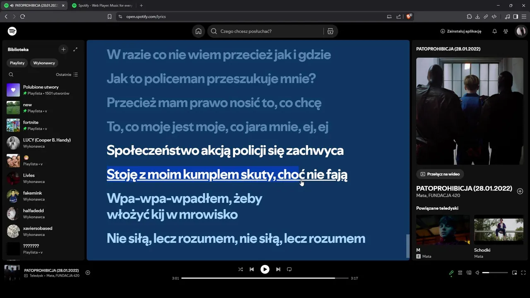Filter library by Playlisty chip

pyautogui.click(x=17, y=63)
